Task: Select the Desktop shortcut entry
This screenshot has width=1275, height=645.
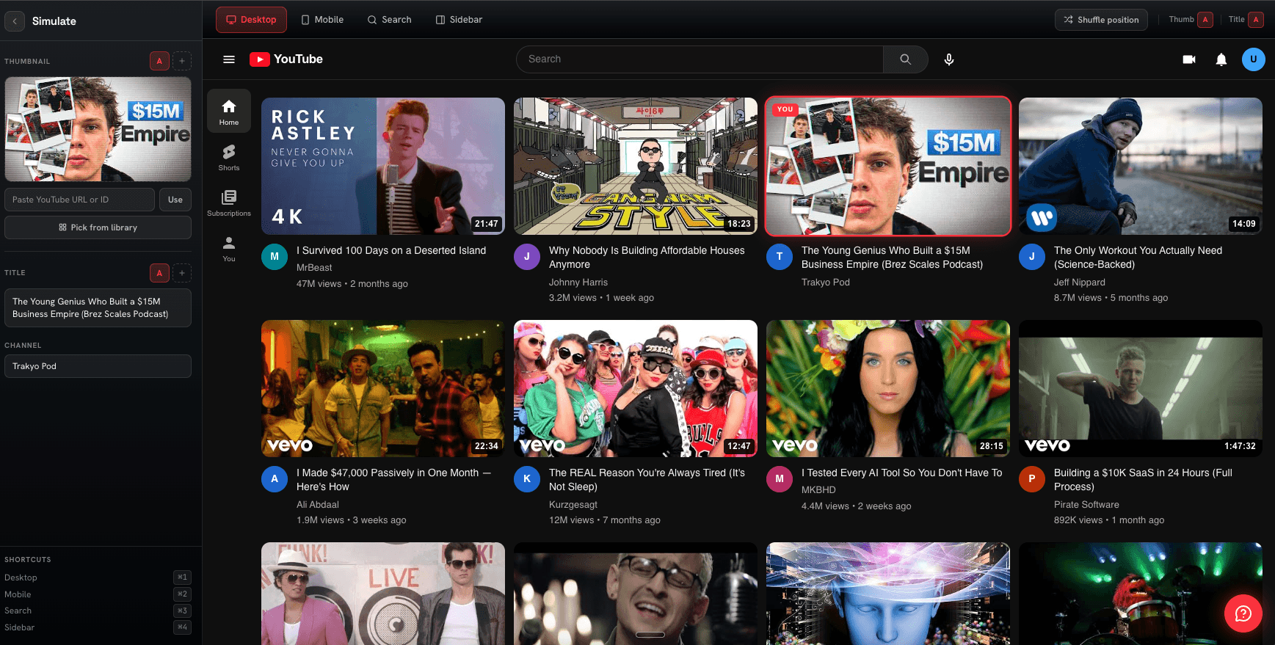Action: (x=97, y=577)
